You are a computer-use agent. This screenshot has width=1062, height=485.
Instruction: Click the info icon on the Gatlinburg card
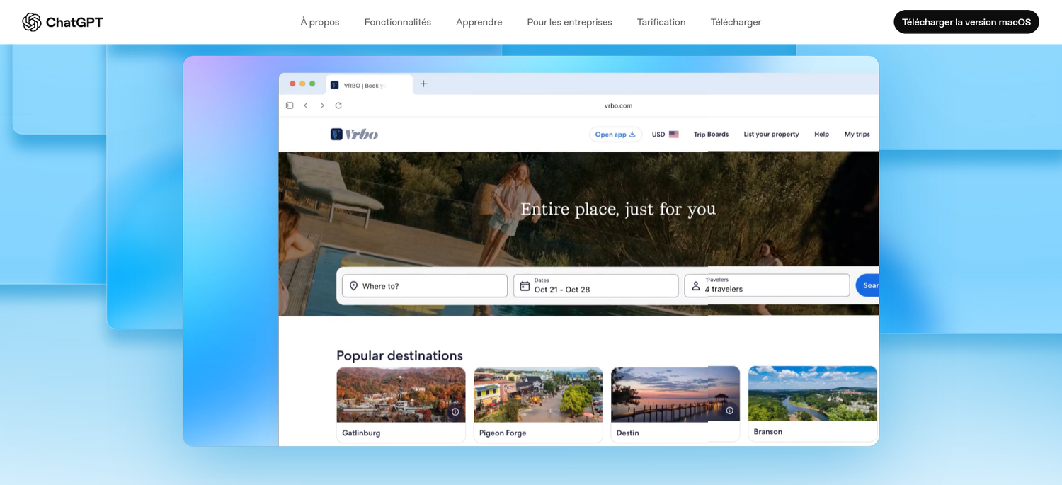pyautogui.click(x=455, y=411)
